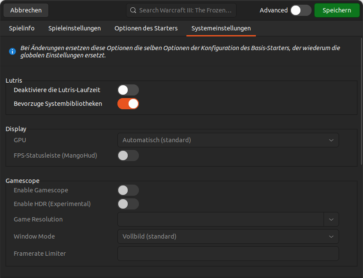Expand the Game Resolution dropdown arrow

[331, 219]
